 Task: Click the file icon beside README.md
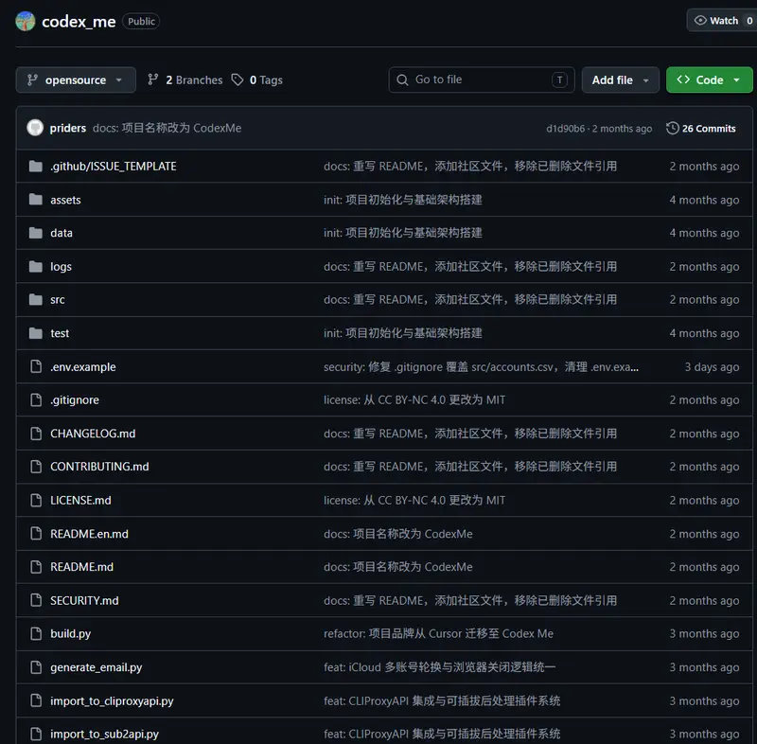[x=36, y=567]
